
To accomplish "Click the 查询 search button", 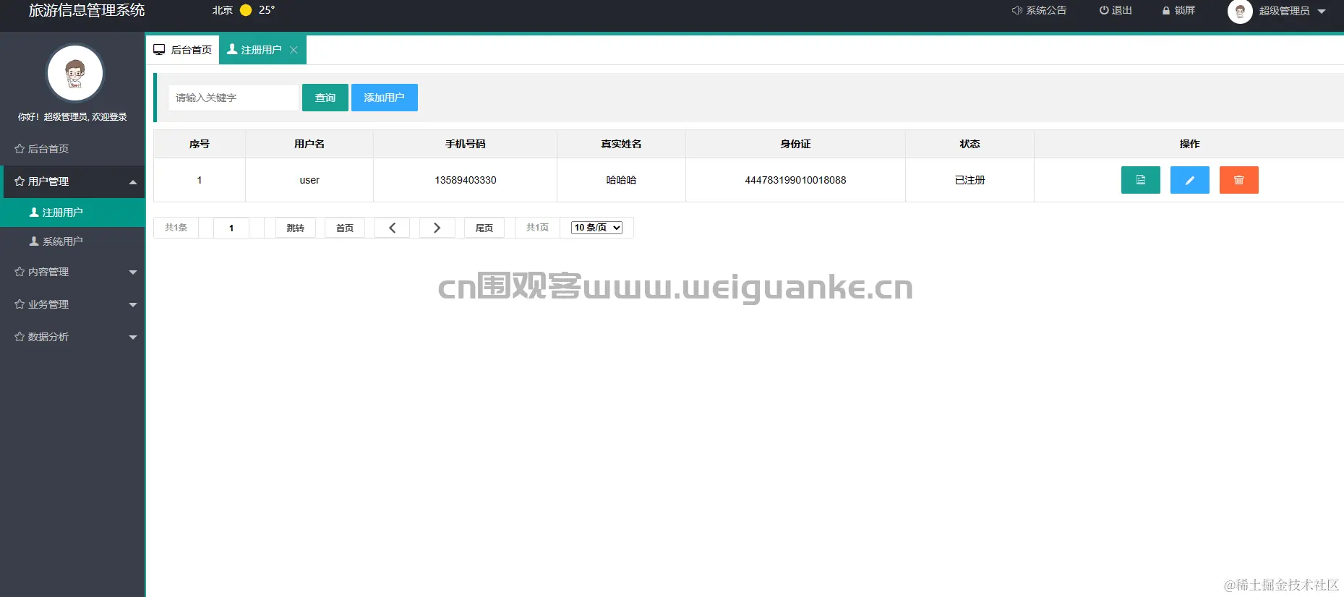I will click(x=325, y=98).
